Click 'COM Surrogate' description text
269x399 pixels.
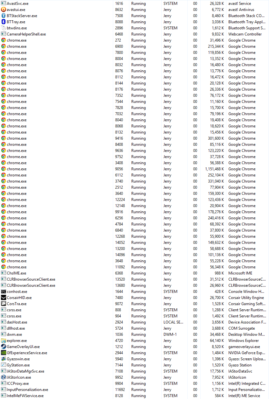(x=242, y=328)
